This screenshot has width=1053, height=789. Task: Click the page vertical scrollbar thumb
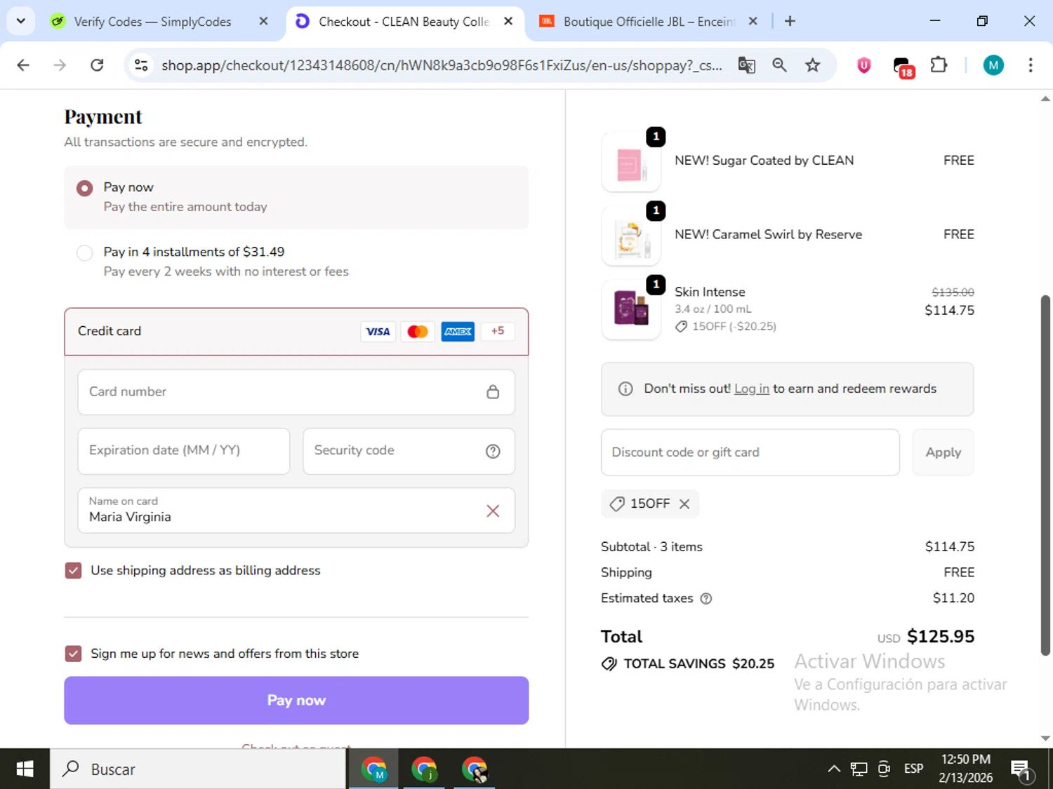[1045, 476]
